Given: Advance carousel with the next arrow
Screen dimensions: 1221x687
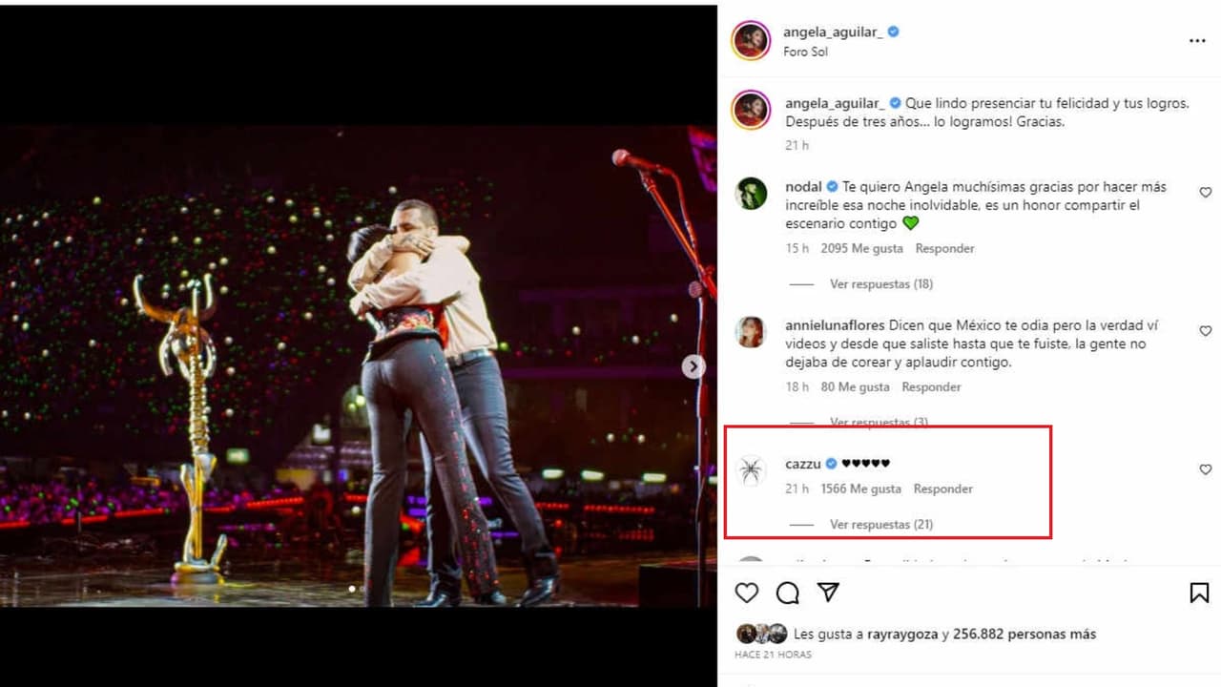Looking at the screenshot, I should 693,365.
